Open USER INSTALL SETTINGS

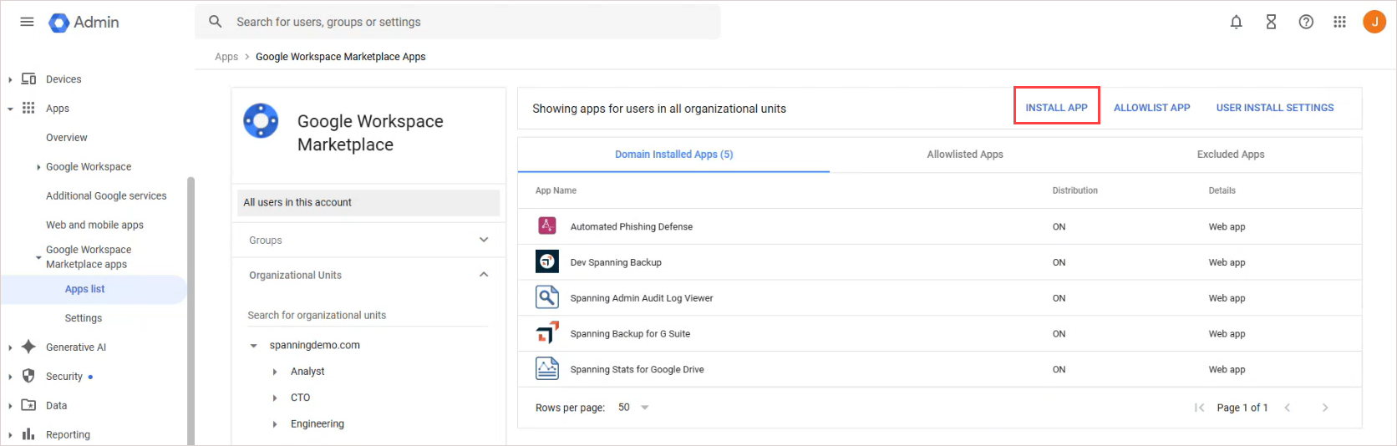click(x=1275, y=108)
